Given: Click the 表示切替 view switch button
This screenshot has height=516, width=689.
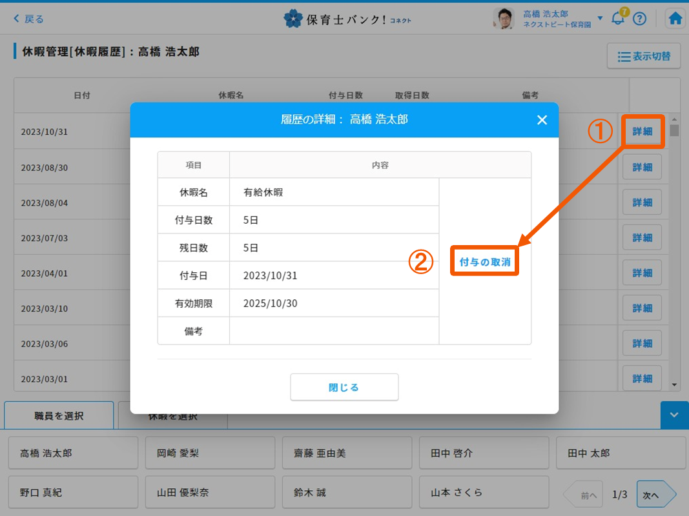Looking at the screenshot, I should click(x=643, y=56).
